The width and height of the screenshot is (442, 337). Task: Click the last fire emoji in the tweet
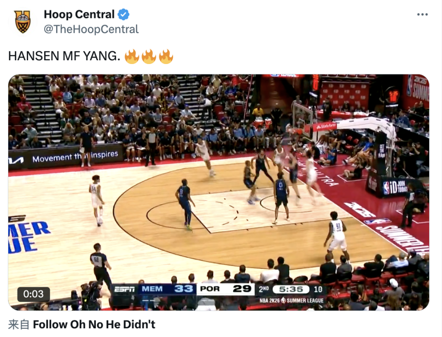pos(166,56)
